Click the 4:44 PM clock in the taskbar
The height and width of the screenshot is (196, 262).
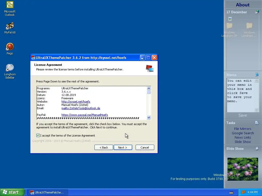click(x=252, y=192)
